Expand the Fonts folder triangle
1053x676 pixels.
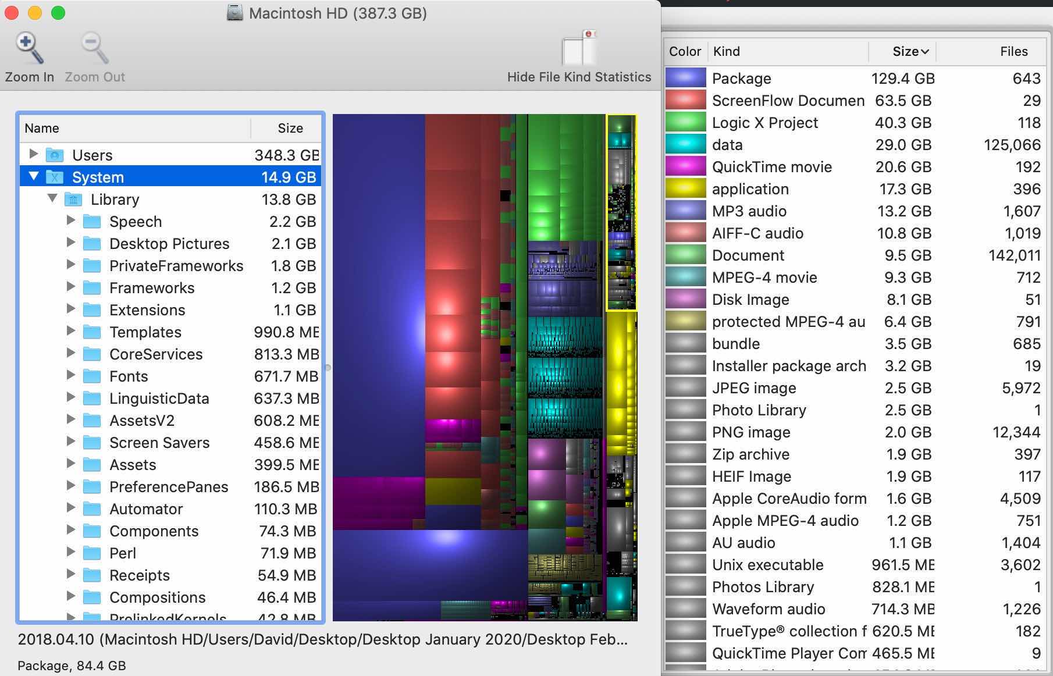[x=71, y=376]
